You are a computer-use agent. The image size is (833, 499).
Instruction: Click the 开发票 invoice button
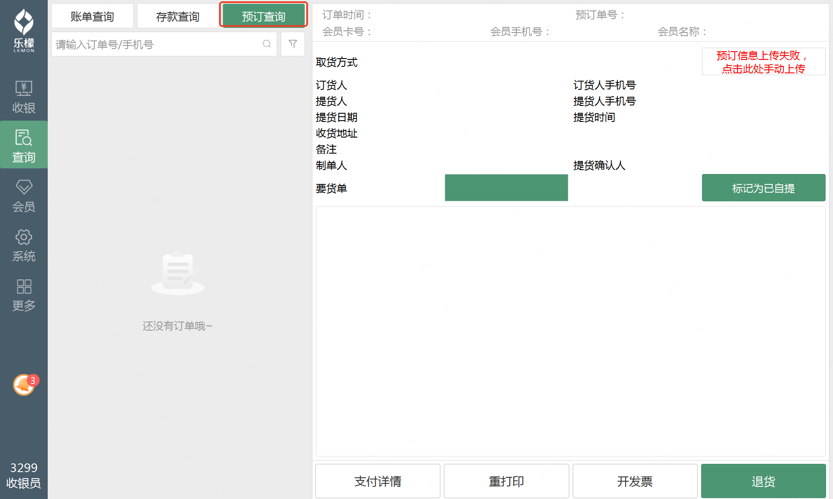(634, 481)
